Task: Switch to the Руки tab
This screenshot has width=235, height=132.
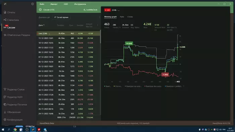Action: 122,17
